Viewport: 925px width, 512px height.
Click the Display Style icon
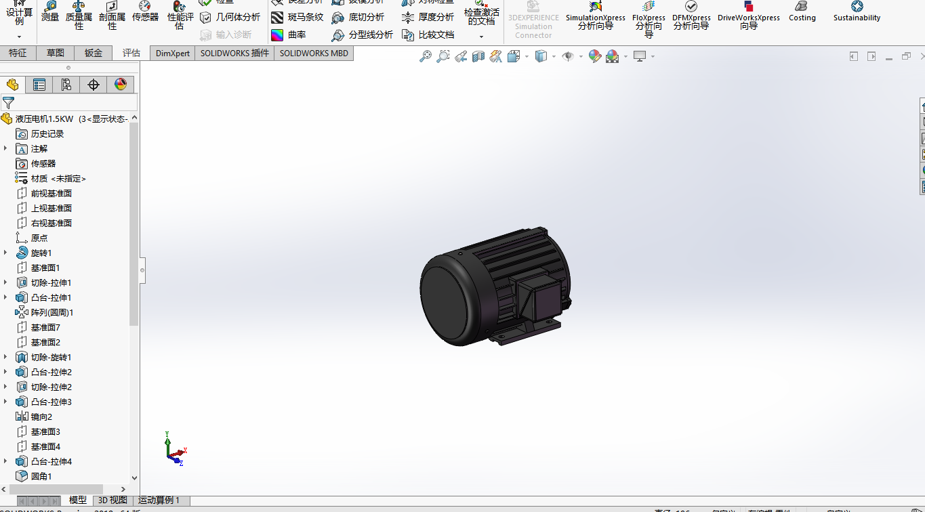tap(541, 57)
